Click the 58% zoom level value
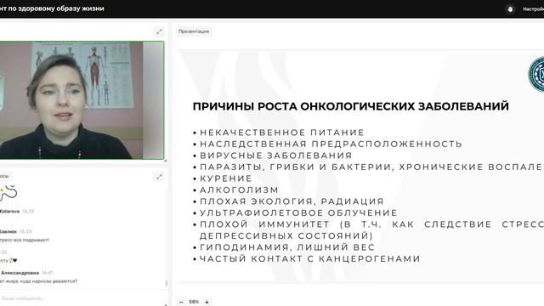Image resolution: width=544 pixels, height=306 pixels. [x=194, y=302]
